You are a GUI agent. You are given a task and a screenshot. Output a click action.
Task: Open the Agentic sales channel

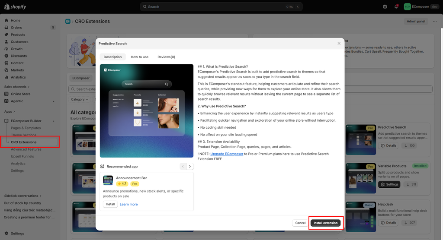pos(17,101)
